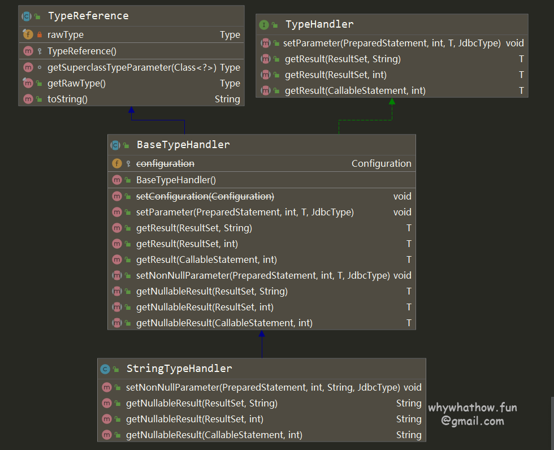Select the deprecated setConfiguration(Configuration) method
The width and height of the screenshot is (554, 450).
205,197
